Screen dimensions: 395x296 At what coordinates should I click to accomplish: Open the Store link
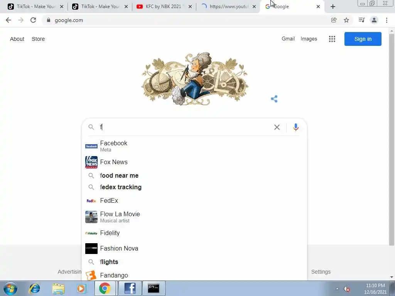(x=38, y=39)
